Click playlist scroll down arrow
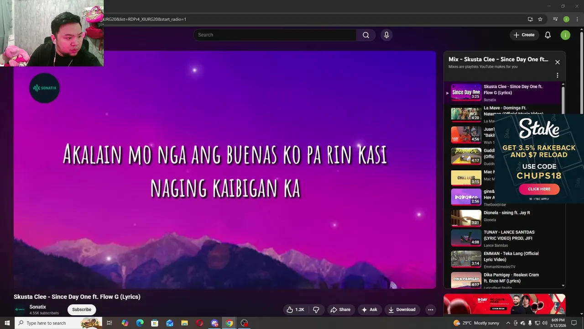Screen dimensions: 584x329 click(x=563, y=286)
